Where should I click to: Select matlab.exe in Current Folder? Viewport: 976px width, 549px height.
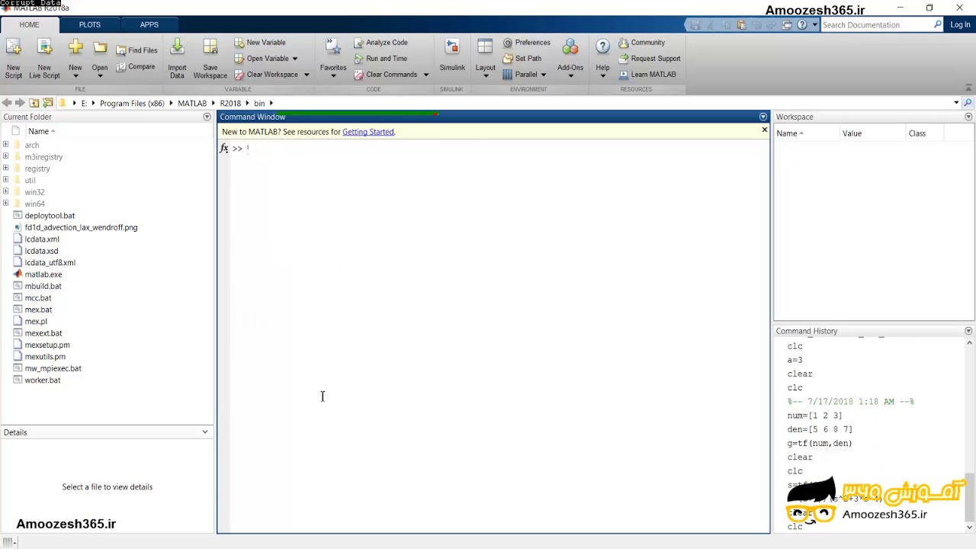click(x=43, y=274)
